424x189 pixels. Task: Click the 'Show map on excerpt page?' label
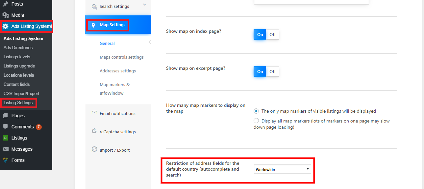pyautogui.click(x=196, y=68)
